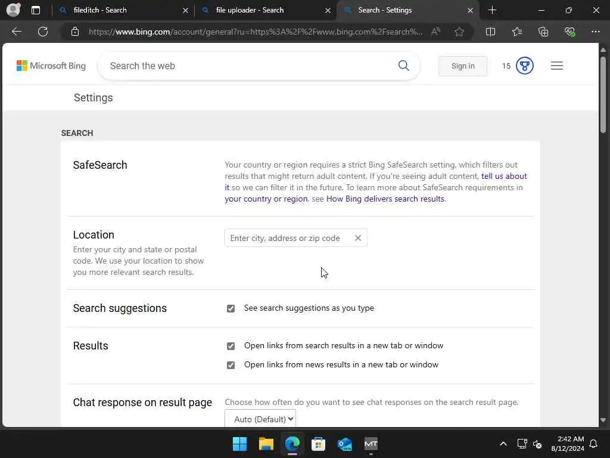This screenshot has height=458, width=610.
Task: Close the fileditch - Search tab
Action: coord(186,11)
